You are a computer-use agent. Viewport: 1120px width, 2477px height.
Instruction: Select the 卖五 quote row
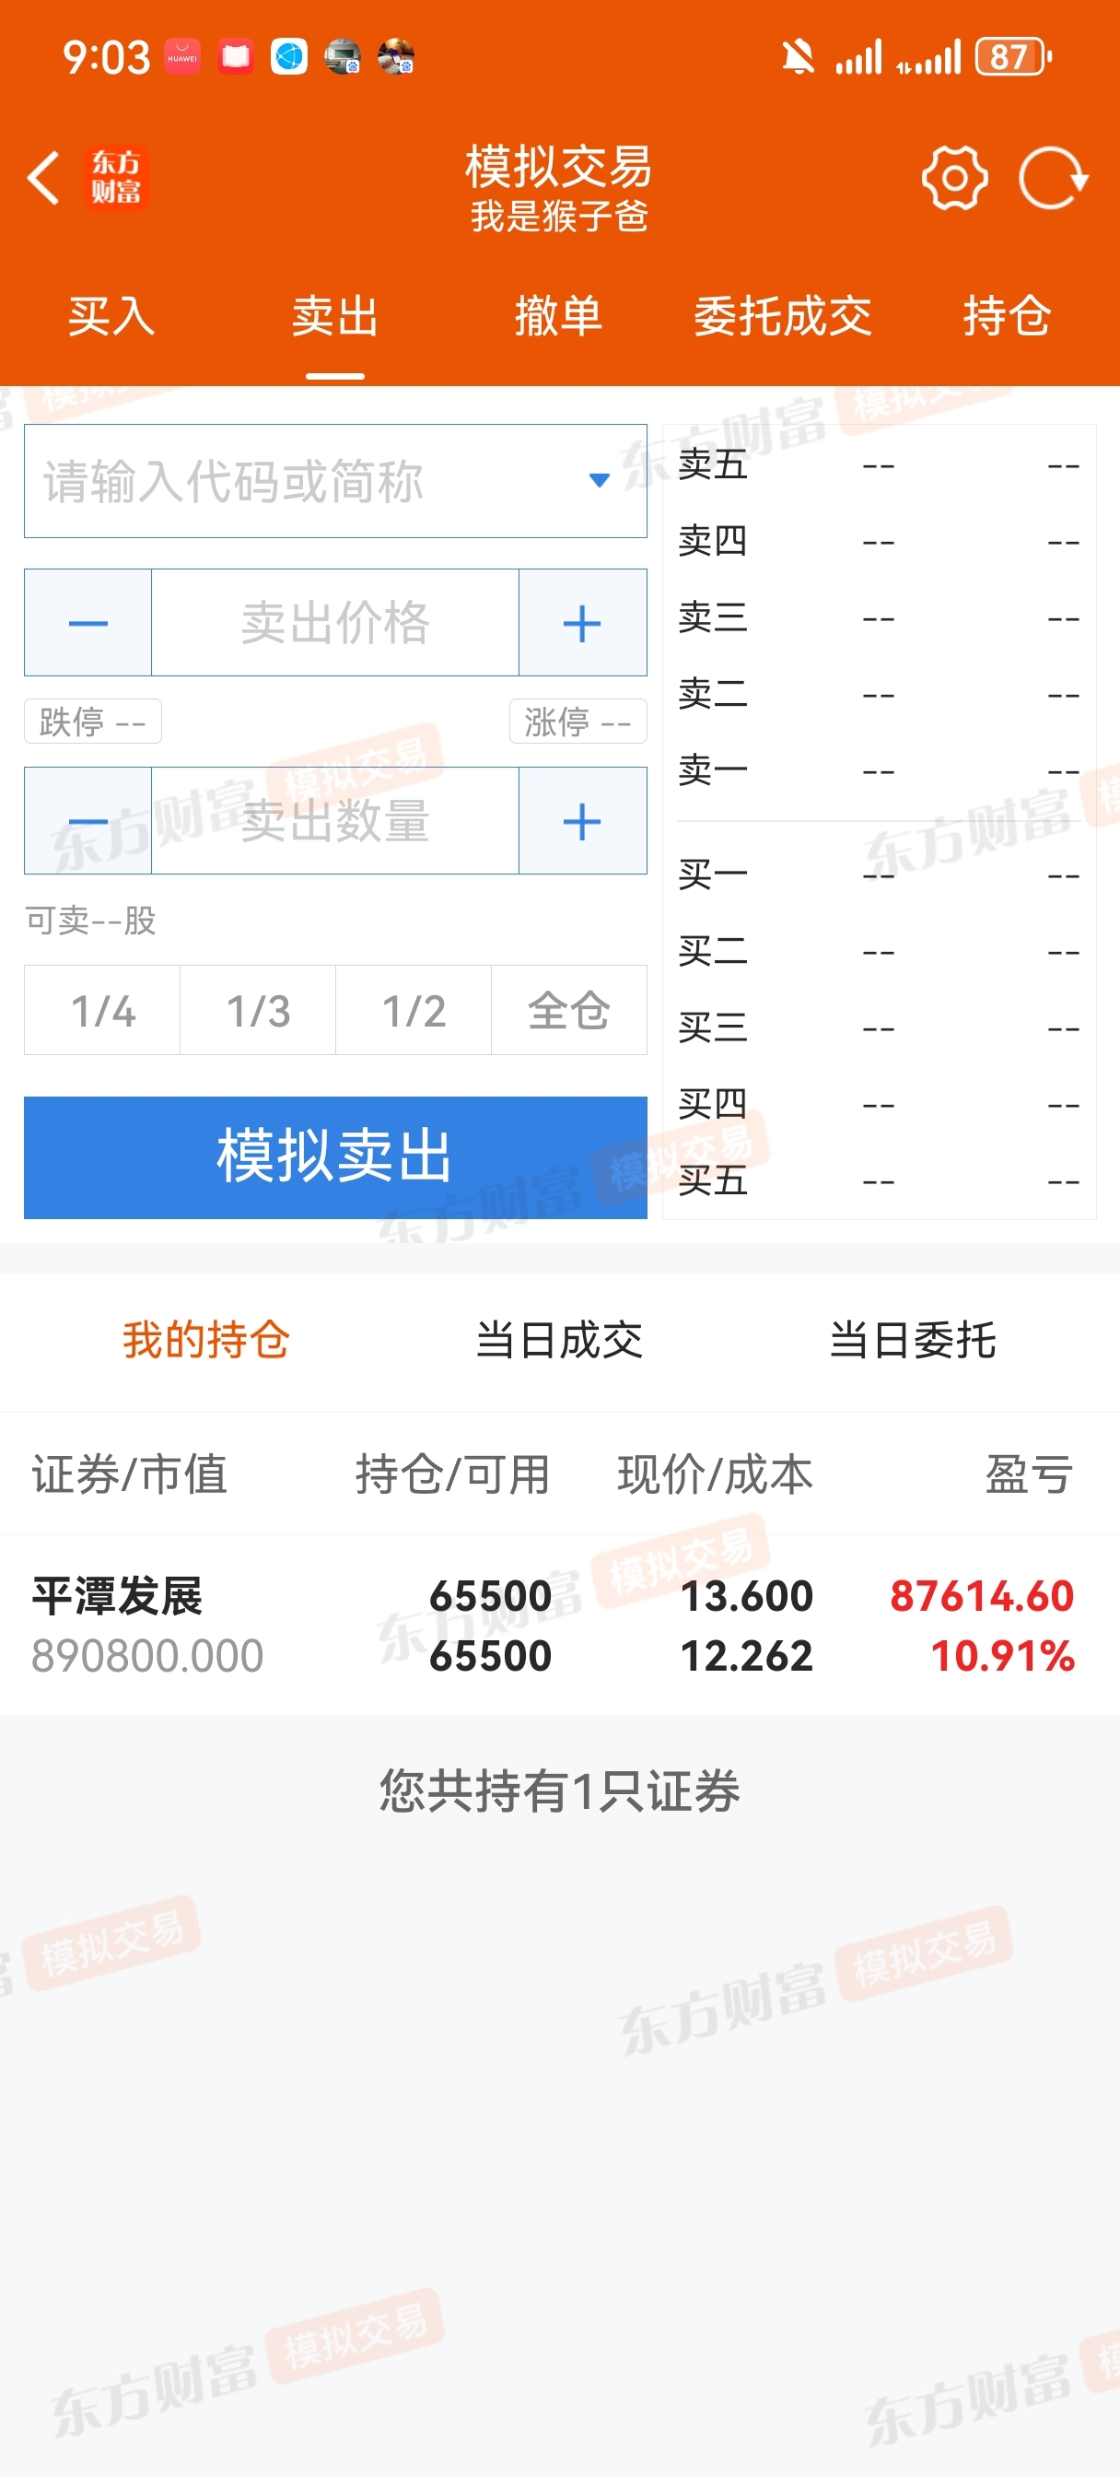click(880, 464)
